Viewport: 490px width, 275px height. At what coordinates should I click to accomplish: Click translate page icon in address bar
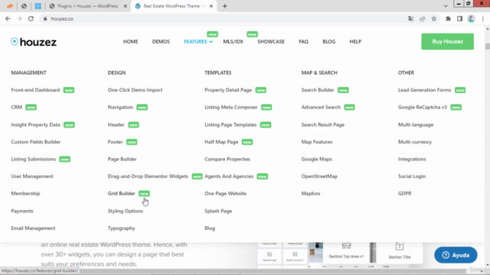[x=410, y=18]
